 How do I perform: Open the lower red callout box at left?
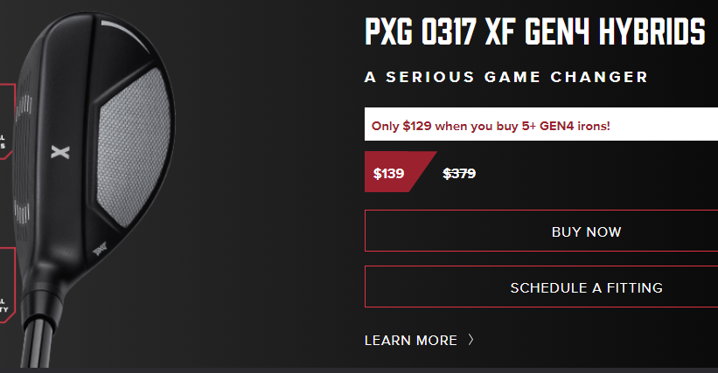pyautogui.click(x=6, y=288)
